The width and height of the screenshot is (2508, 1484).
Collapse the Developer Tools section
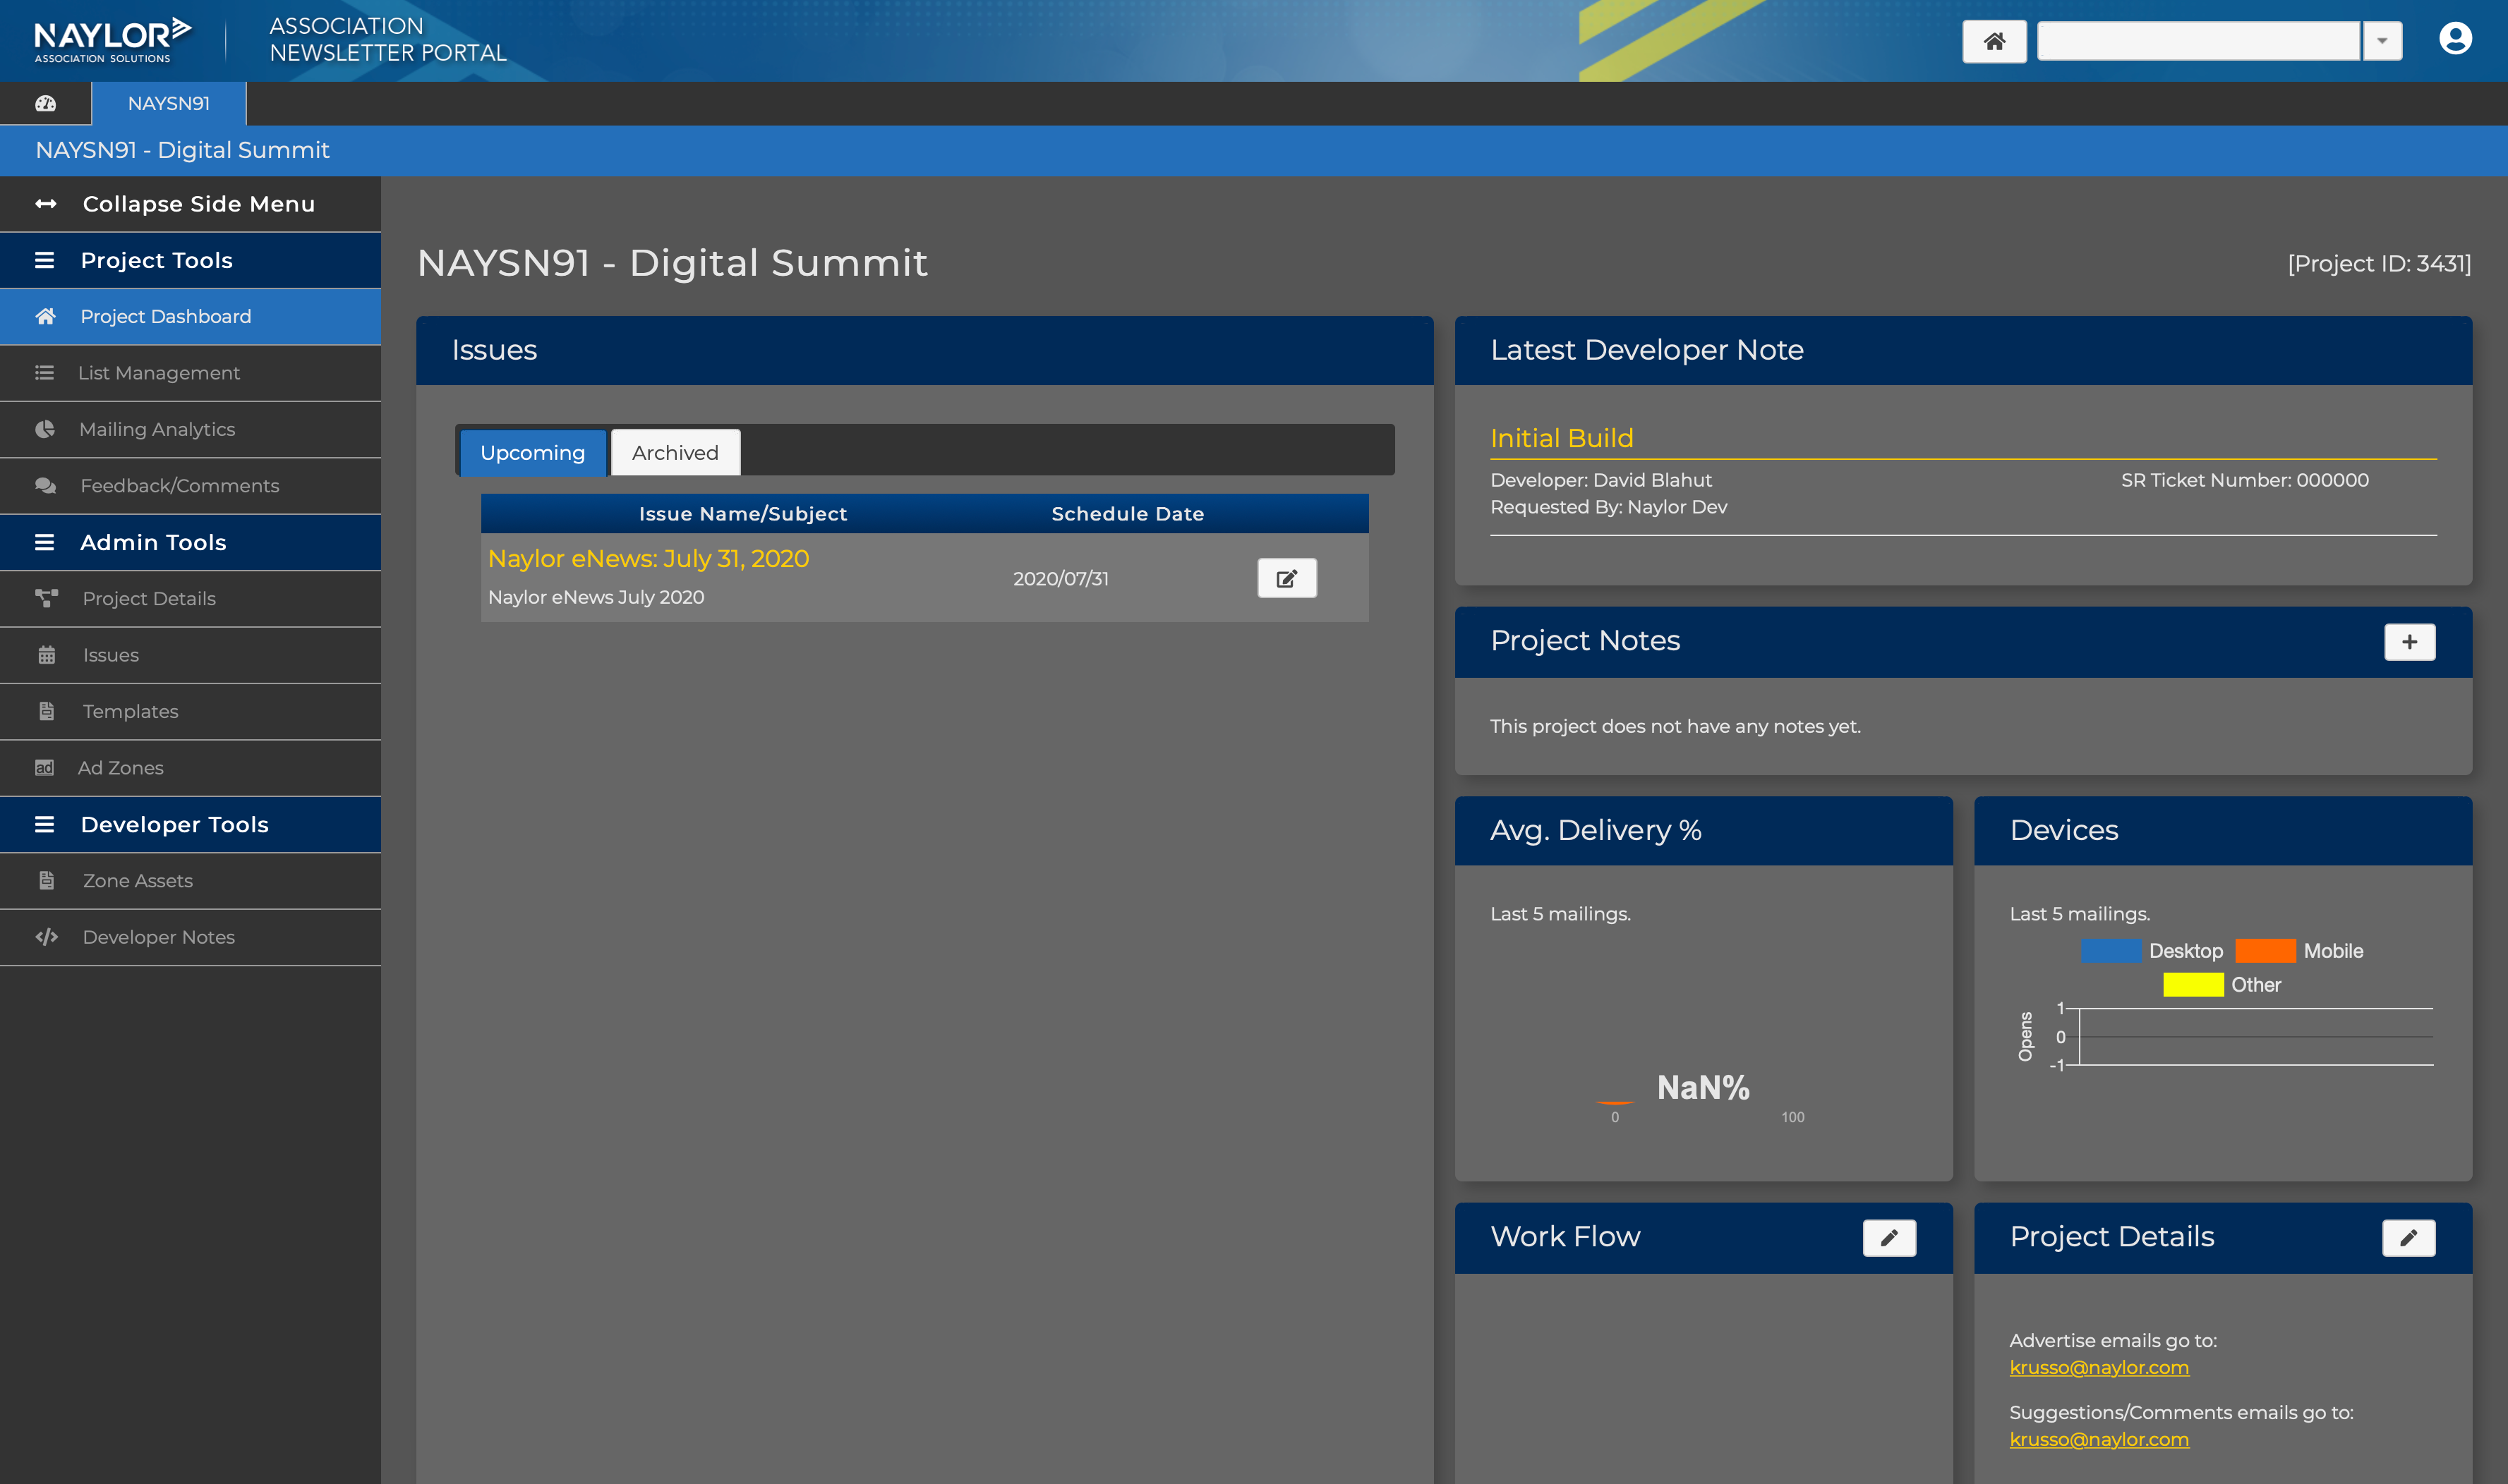pyautogui.click(x=190, y=824)
